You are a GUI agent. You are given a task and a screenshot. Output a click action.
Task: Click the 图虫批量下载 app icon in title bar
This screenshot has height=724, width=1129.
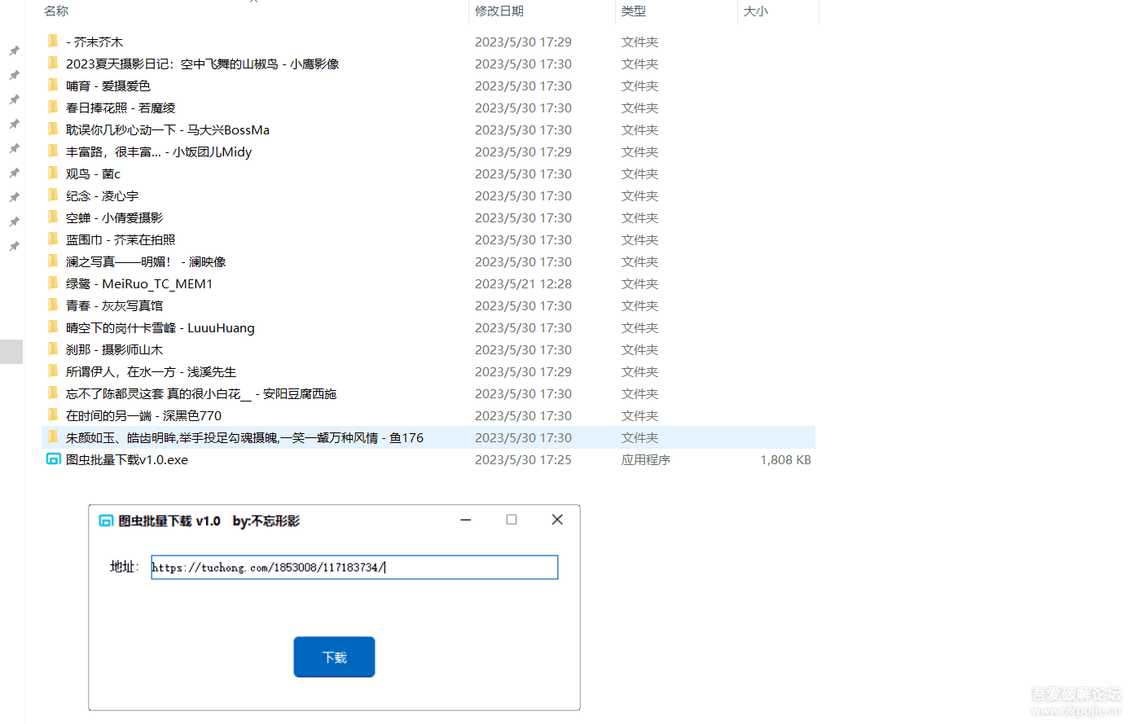click(105, 520)
